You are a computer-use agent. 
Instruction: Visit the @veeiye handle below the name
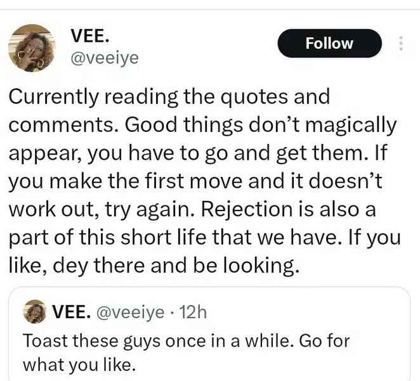(105, 58)
